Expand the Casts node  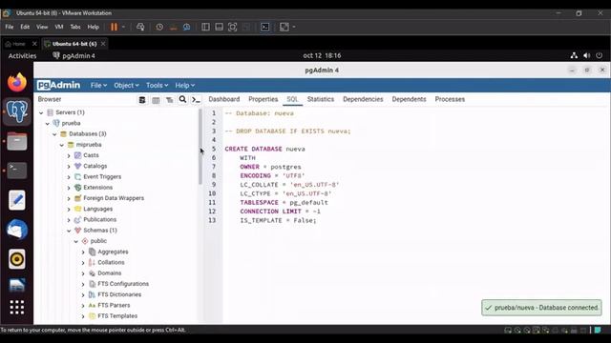click(x=69, y=155)
